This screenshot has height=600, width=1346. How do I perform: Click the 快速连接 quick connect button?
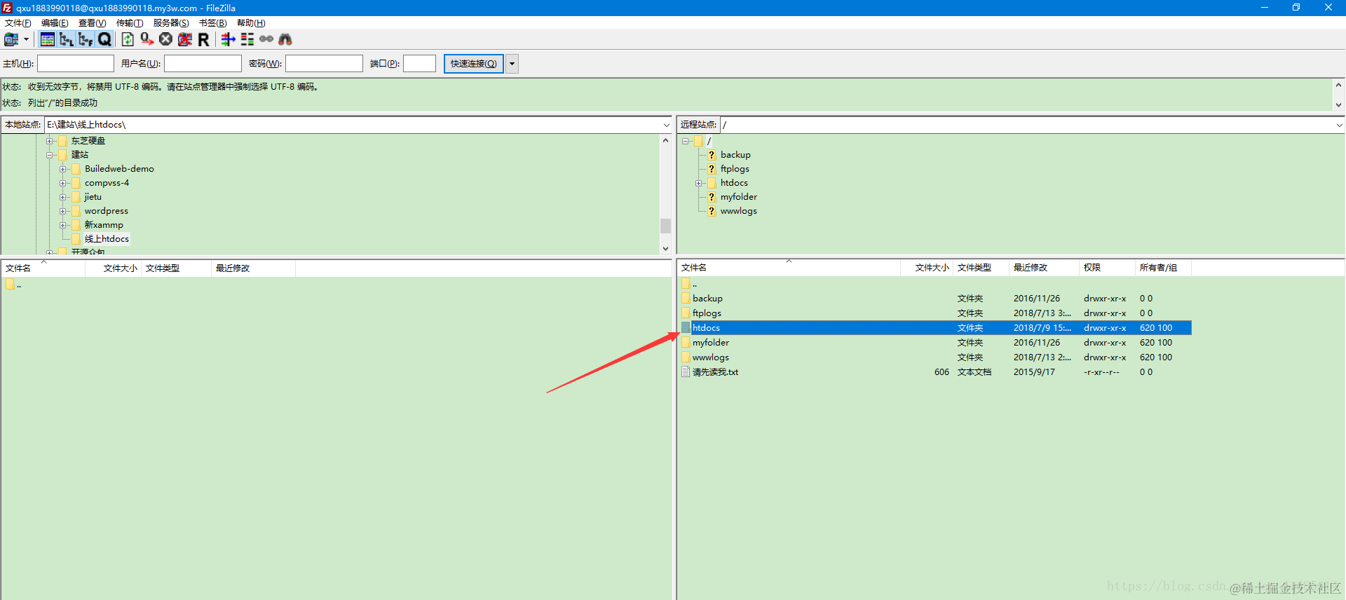pyautogui.click(x=473, y=64)
